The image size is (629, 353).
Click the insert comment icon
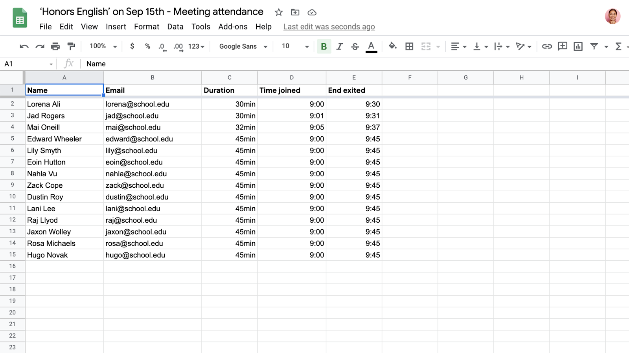pos(563,46)
